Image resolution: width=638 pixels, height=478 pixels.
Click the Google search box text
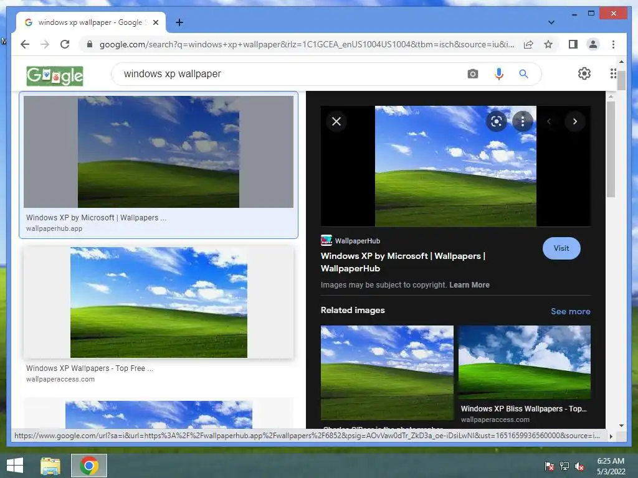click(x=173, y=73)
